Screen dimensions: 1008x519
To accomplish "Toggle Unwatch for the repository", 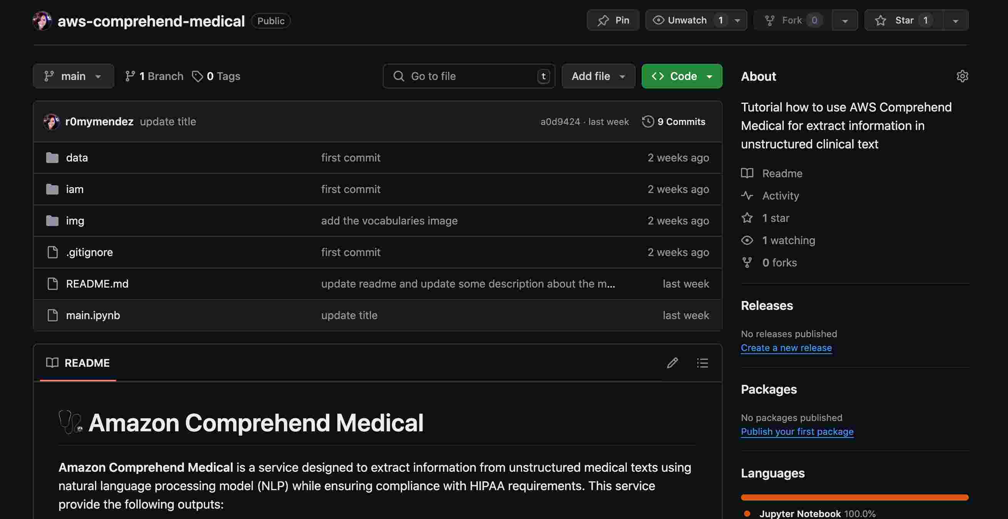I will (687, 20).
